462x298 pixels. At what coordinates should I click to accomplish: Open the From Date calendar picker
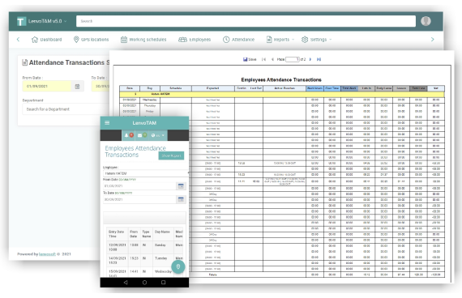(78, 87)
